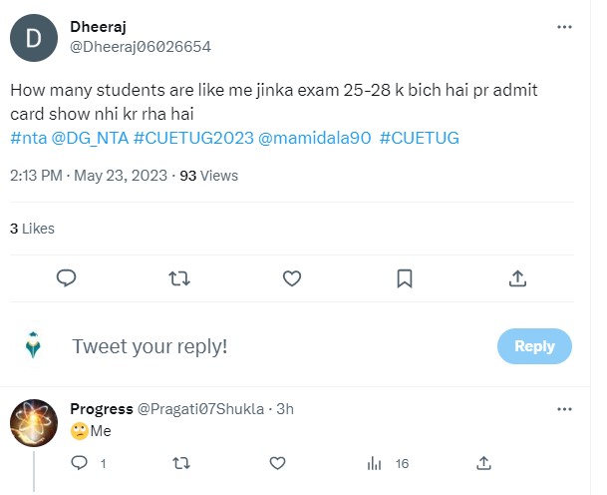This screenshot has width=607, height=495.
Task: Share the main tweet
Action: click(x=517, y=277)
